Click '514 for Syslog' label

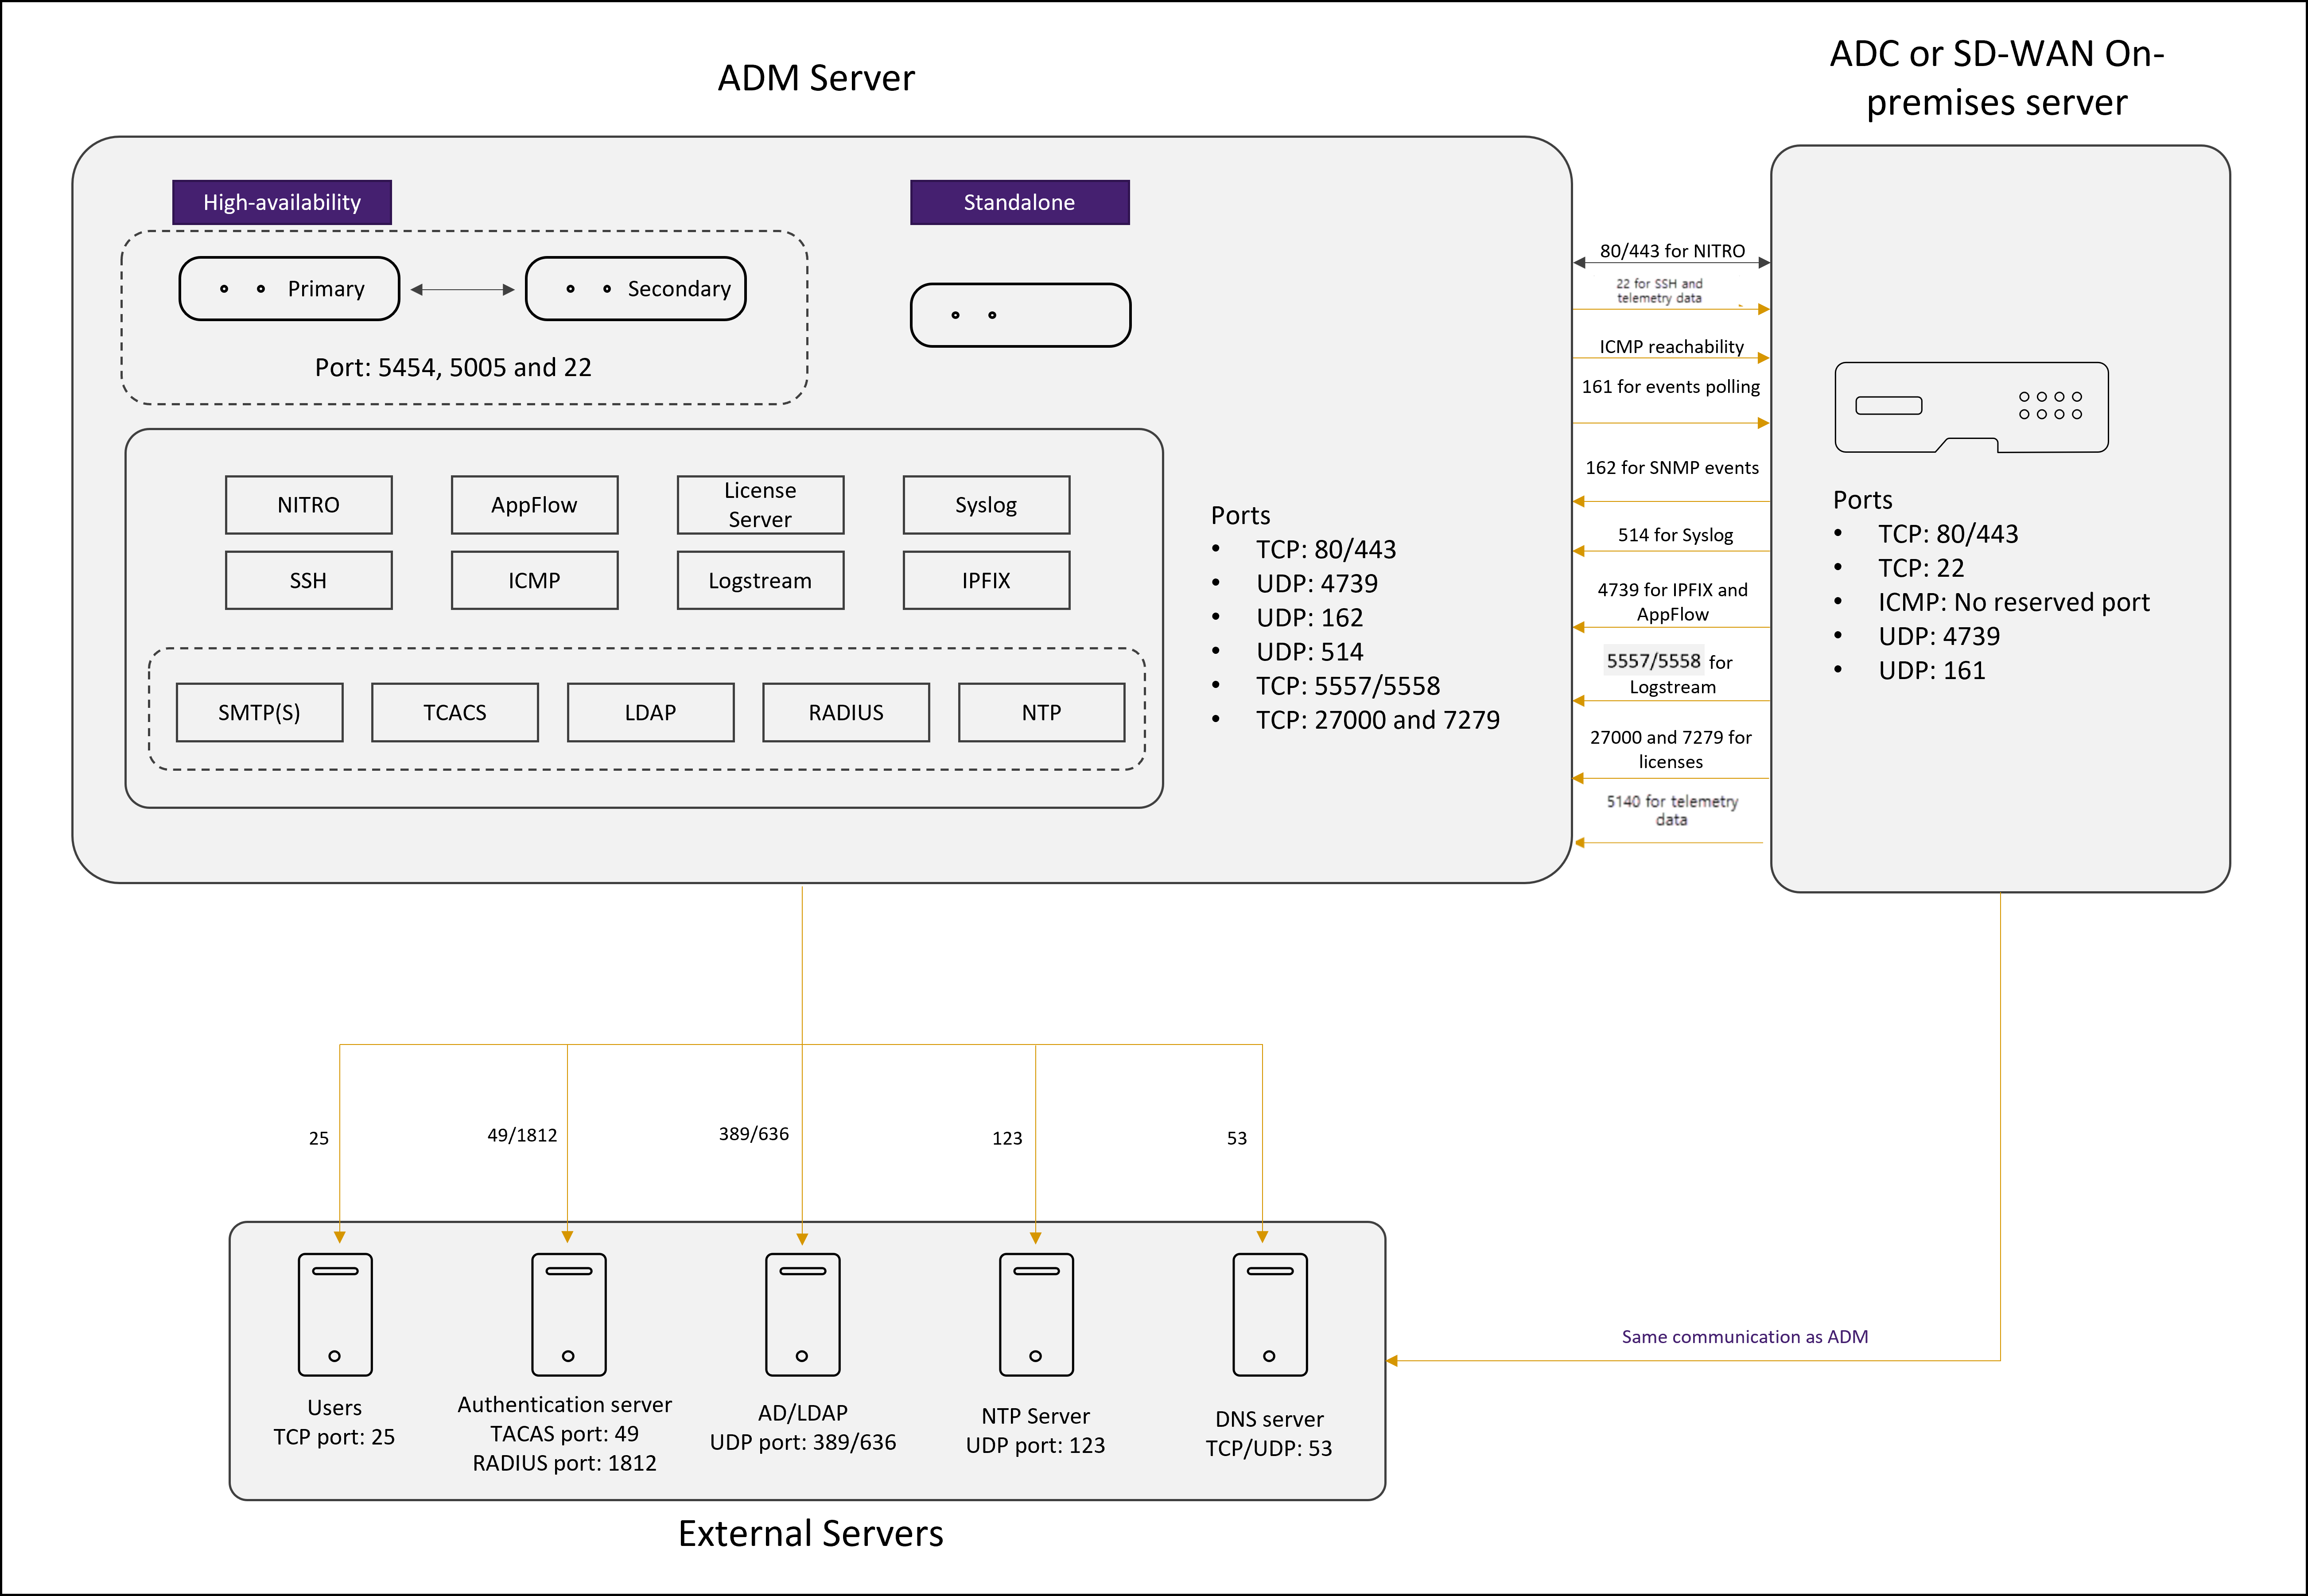tap(1675, 534)
